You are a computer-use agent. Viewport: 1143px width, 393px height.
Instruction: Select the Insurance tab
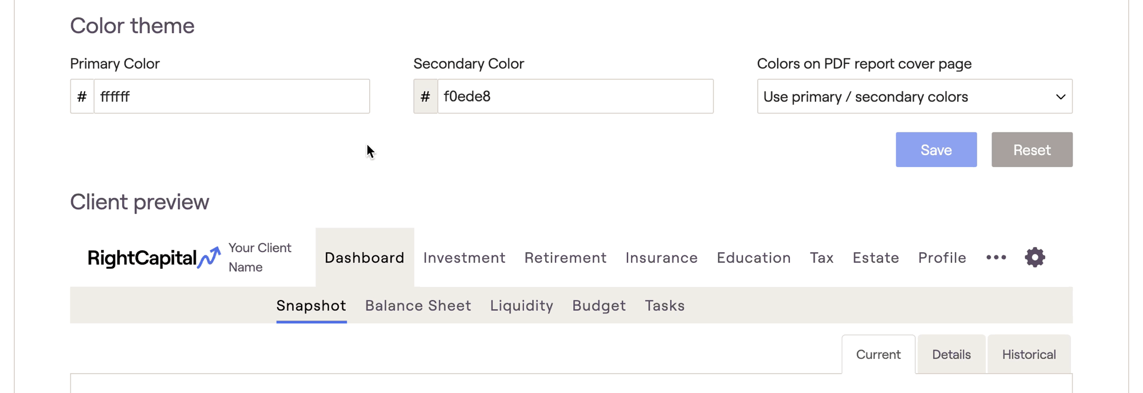[661, 258]
